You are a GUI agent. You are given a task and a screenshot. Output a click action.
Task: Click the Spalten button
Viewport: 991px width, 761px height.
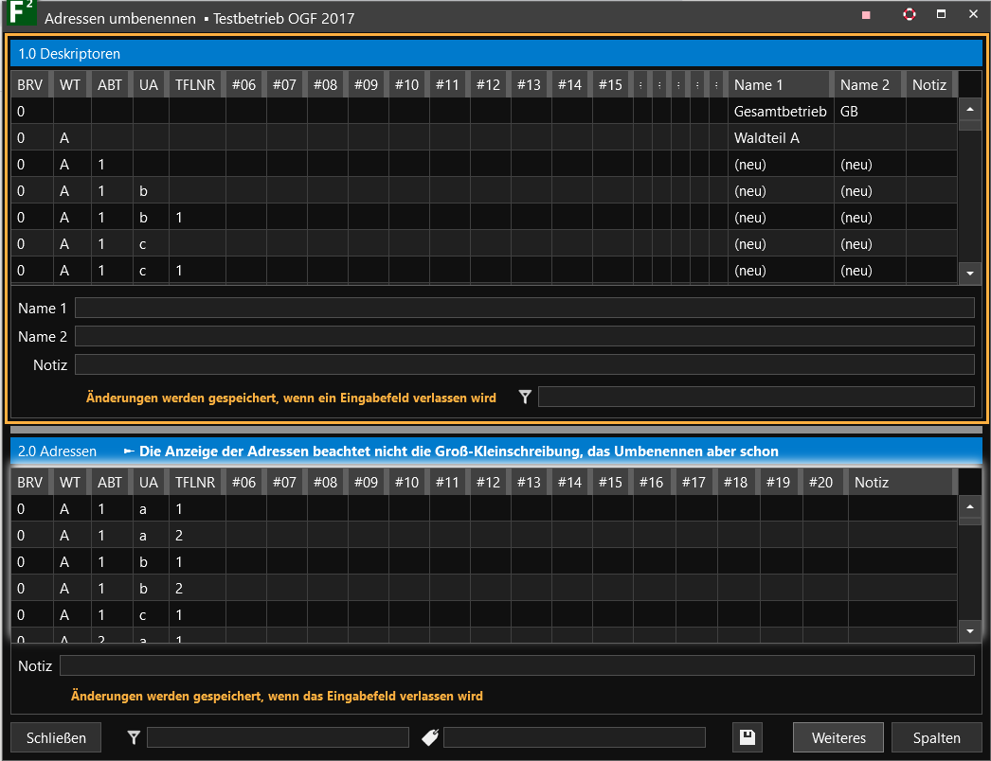point(936,737)
